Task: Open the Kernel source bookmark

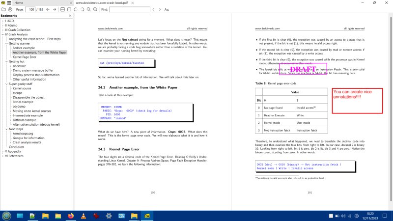Action: [22, 88]
